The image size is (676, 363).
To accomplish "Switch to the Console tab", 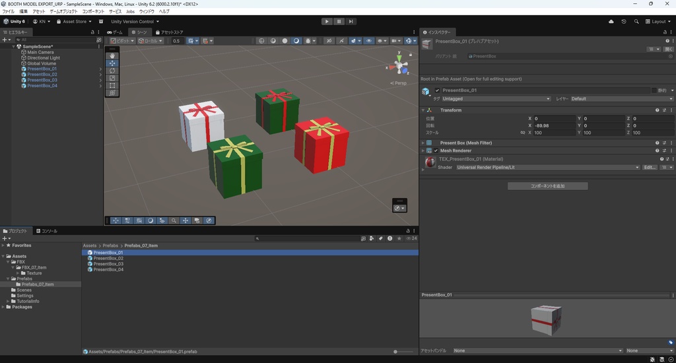I will 47,231.
